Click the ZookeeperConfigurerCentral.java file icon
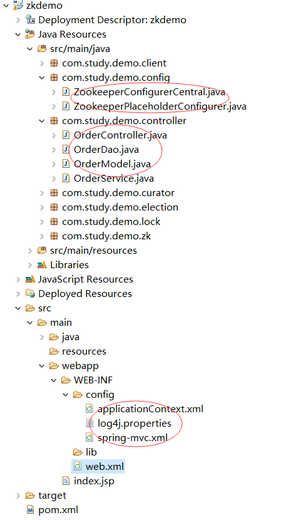The height and width of the screenshot is (520, 306). click(x=66, y=92)
